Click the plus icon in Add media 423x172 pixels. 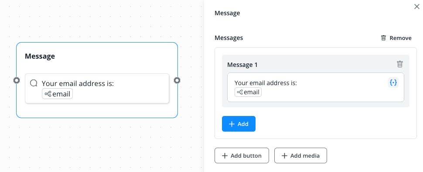pyautogui.click(x=284, y=155)
